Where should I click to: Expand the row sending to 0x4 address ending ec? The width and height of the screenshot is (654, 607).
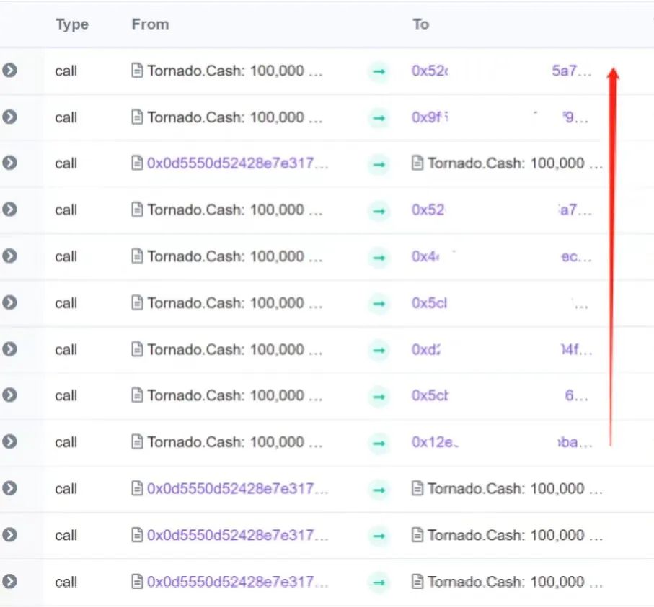point(9,256)
